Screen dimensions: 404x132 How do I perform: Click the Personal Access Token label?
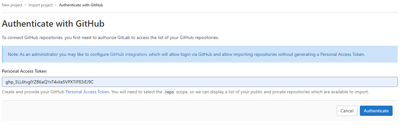point(24,71)
